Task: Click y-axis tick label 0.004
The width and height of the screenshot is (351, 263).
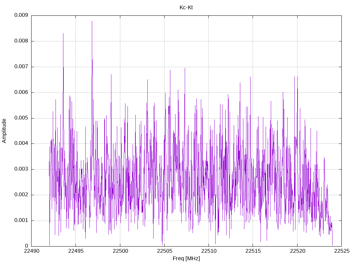Action: tap(21, 143)
